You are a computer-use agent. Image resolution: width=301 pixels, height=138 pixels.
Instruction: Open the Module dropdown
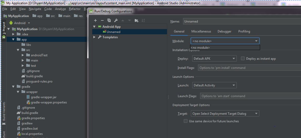pos(225,41)
